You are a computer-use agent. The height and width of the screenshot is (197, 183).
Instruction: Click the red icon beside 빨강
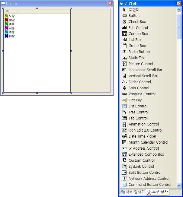tap(6, 20)
